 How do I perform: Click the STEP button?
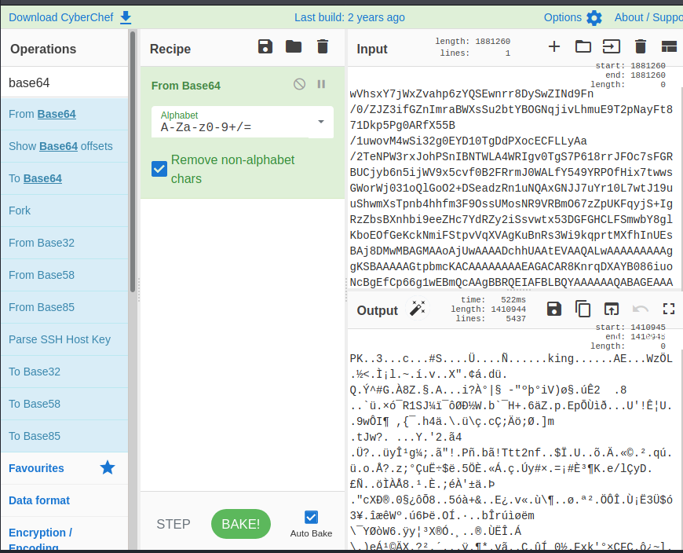point(173,524)
